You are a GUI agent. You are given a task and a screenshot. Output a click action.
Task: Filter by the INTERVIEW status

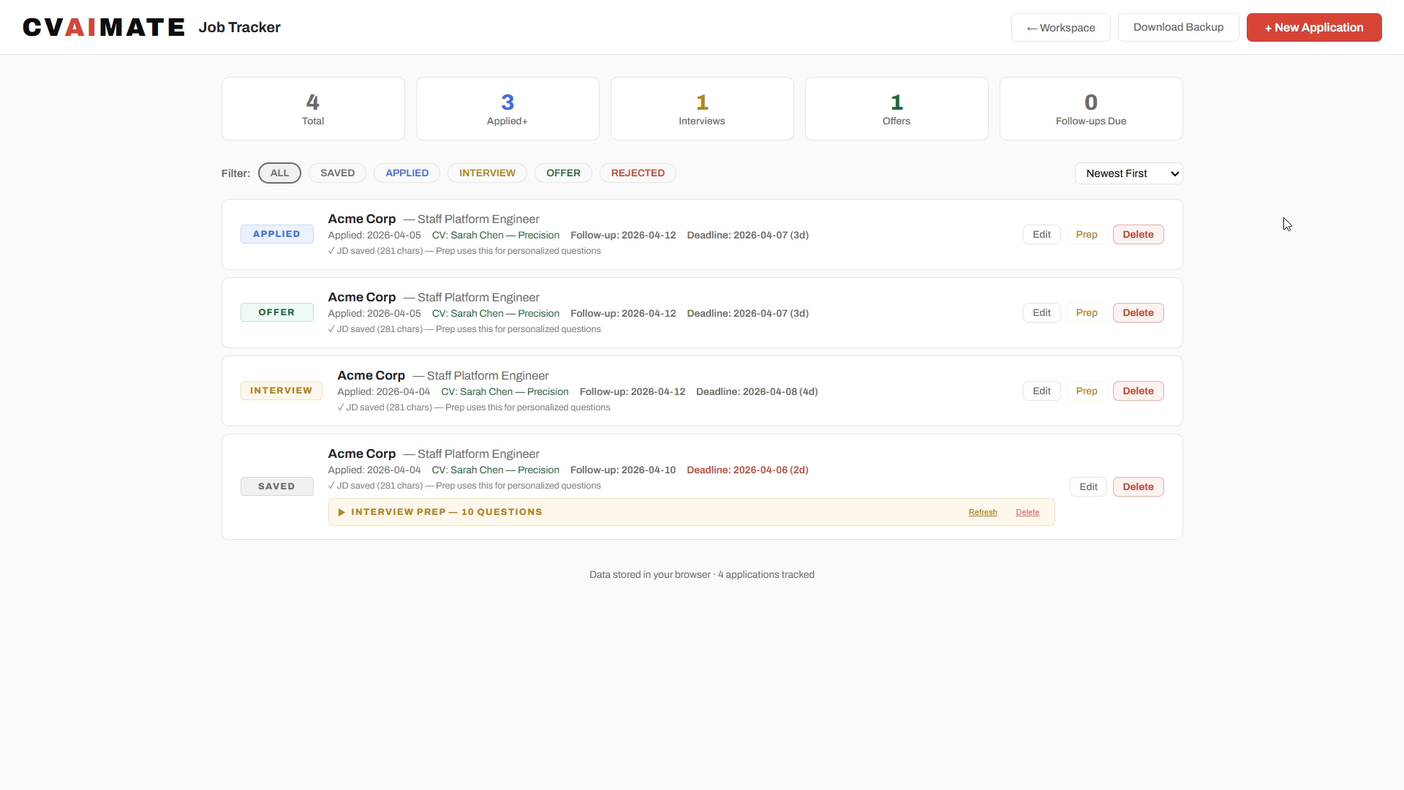coord(487,173)
